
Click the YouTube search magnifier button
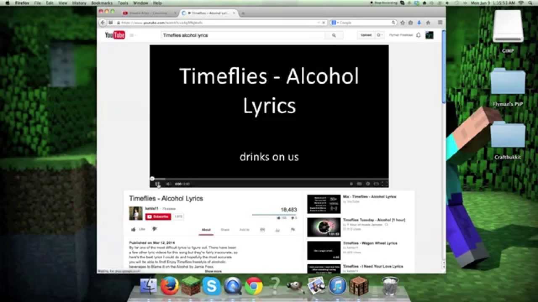point(334,35)
